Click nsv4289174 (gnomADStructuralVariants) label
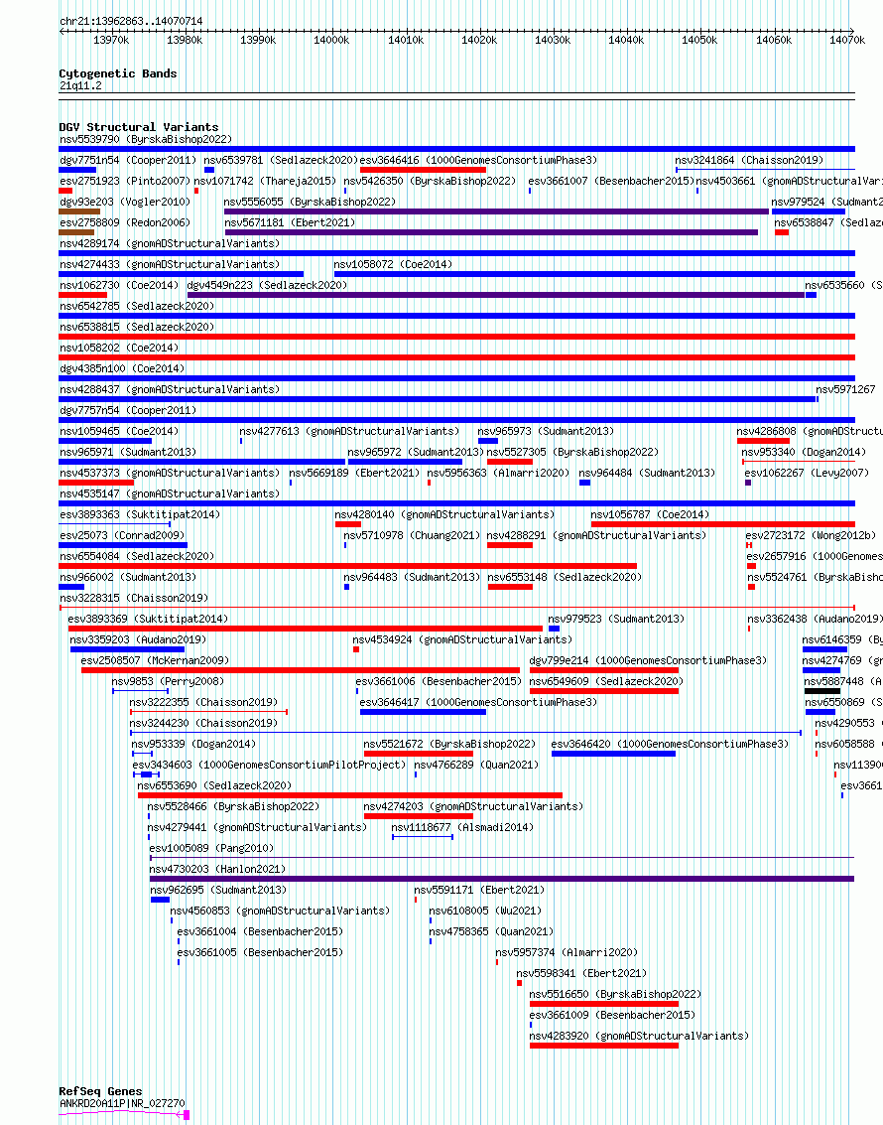 (x=169, y=243)
